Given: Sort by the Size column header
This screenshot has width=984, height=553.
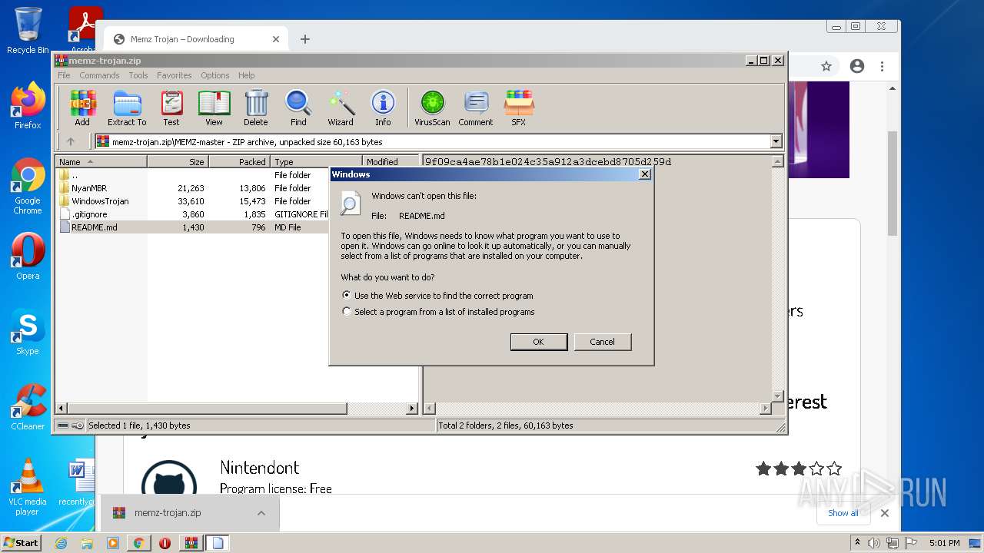Looking at the screenshot, I should tap(178, 162).
